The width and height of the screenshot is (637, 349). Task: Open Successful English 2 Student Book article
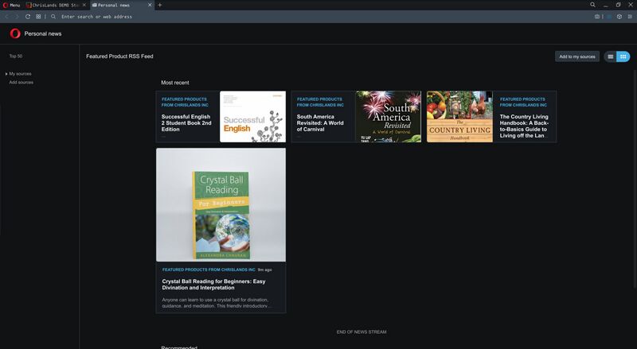coord(186,123)
